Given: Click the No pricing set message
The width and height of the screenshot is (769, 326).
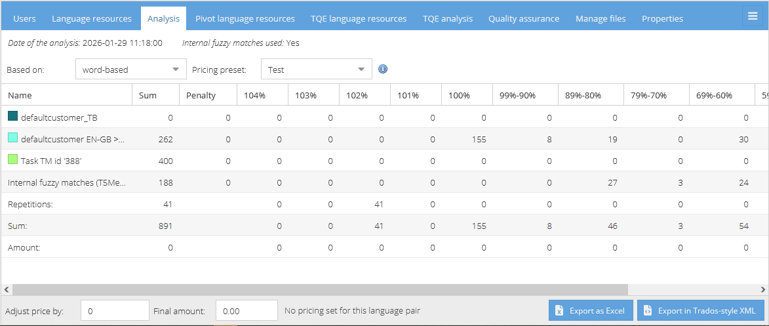Looking at the screenshot, I should [x=352, y=310].
